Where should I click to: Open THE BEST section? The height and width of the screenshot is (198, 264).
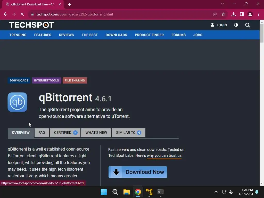pyautogui.click(x=89, y=35)
